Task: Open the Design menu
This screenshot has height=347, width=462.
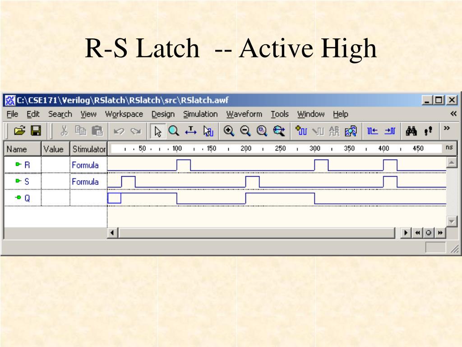Action: coord(163,114)
